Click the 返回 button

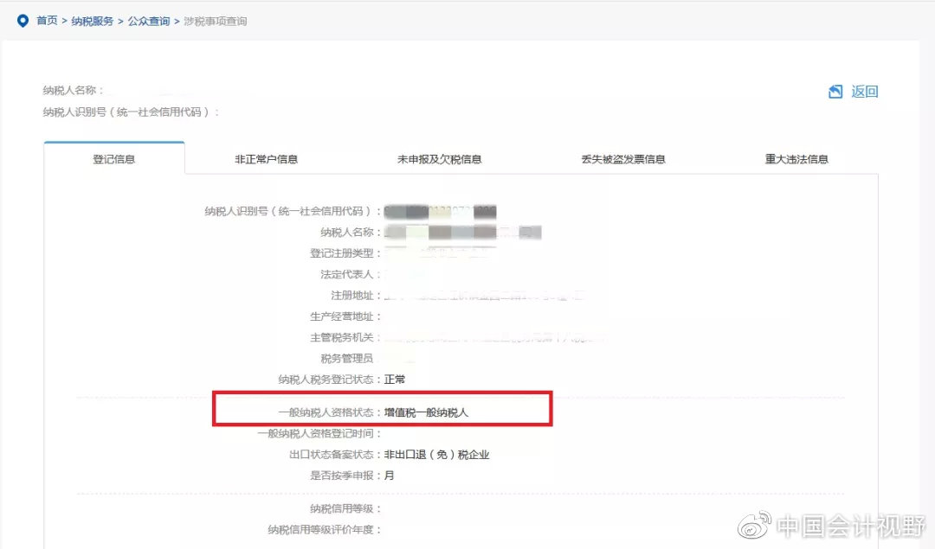pyautogui.click(x=866, y=92)
